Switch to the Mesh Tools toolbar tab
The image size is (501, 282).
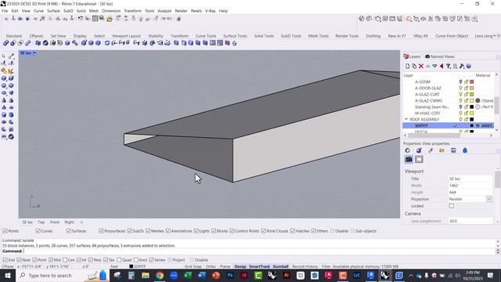[319, 36]
